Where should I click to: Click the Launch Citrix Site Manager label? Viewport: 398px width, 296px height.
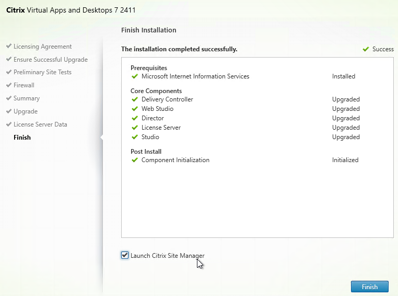pyautogui.click(x=167, y=256)
